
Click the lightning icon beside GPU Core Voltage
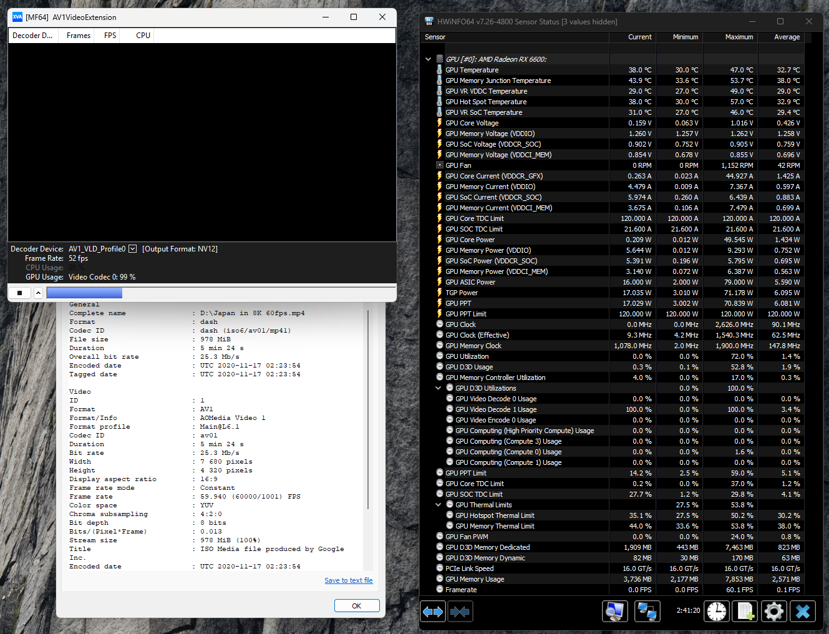coord(439,123)
